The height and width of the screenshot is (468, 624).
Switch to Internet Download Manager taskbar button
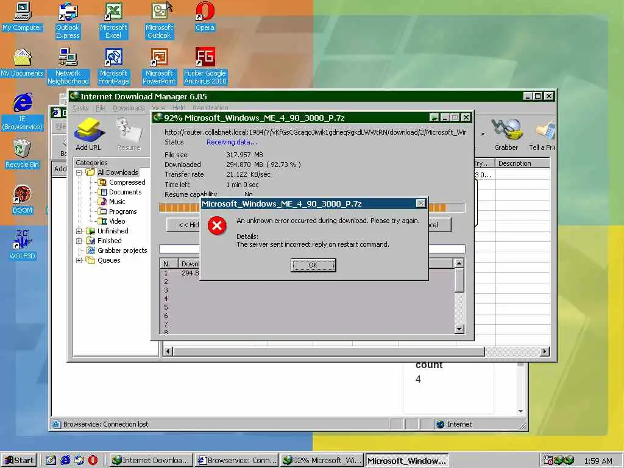(x=151, y=461)
